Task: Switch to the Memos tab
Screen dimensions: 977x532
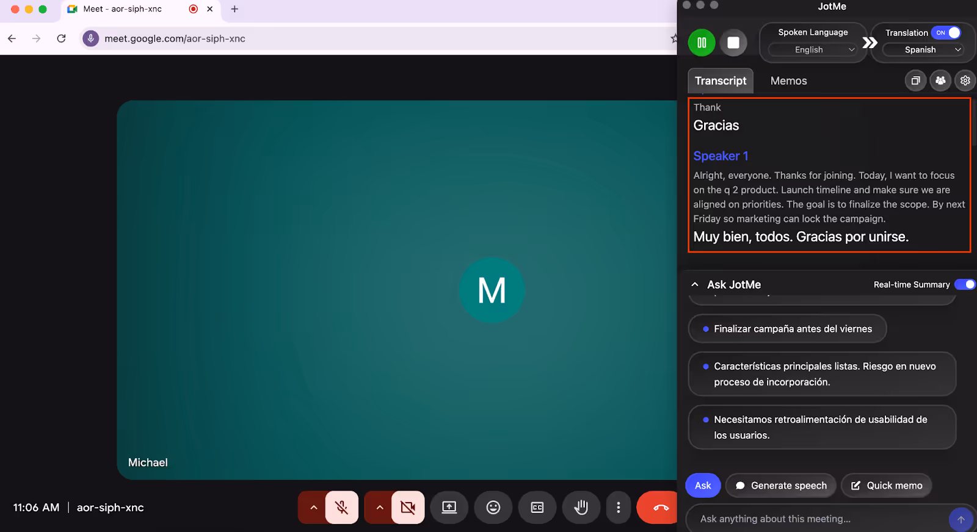Action: (788, 81)
